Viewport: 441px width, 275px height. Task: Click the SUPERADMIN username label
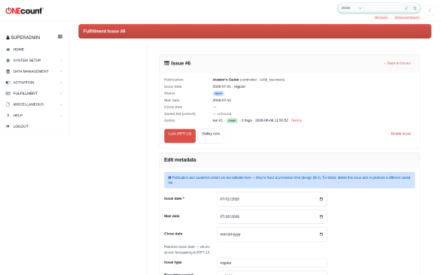tap(26, 38)
